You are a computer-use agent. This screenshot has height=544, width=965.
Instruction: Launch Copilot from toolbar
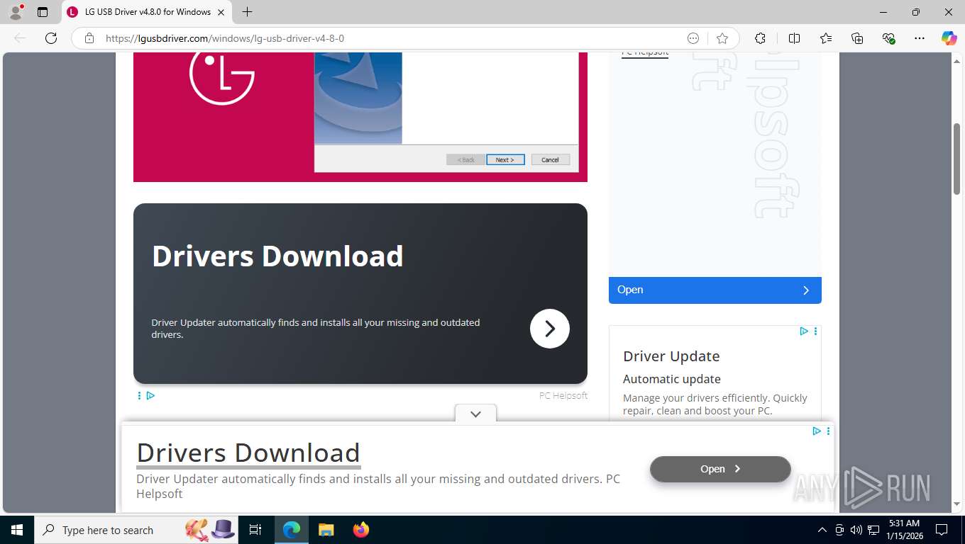[x=949, y=38]
